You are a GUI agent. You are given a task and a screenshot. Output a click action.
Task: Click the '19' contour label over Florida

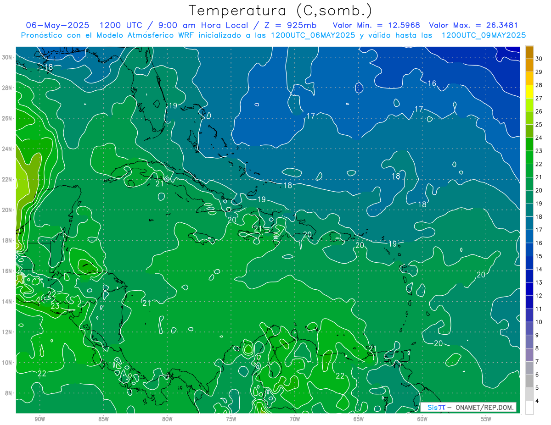pos(173,106)
